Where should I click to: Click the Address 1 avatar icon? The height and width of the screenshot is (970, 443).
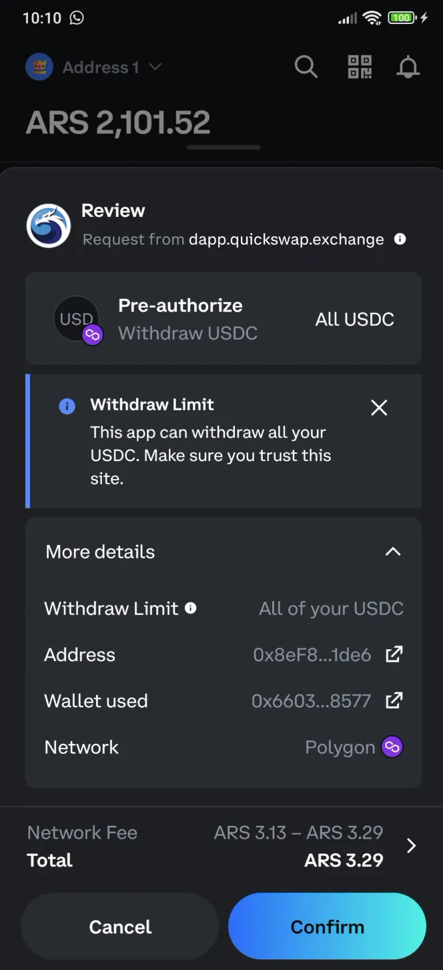[39, 67]
